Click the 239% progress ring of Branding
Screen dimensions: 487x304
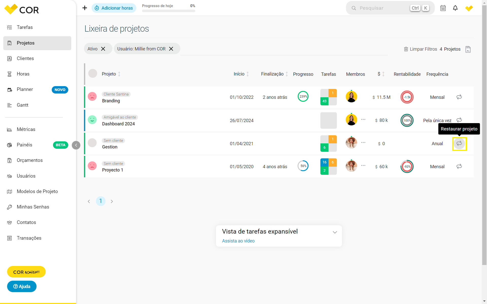303,97
